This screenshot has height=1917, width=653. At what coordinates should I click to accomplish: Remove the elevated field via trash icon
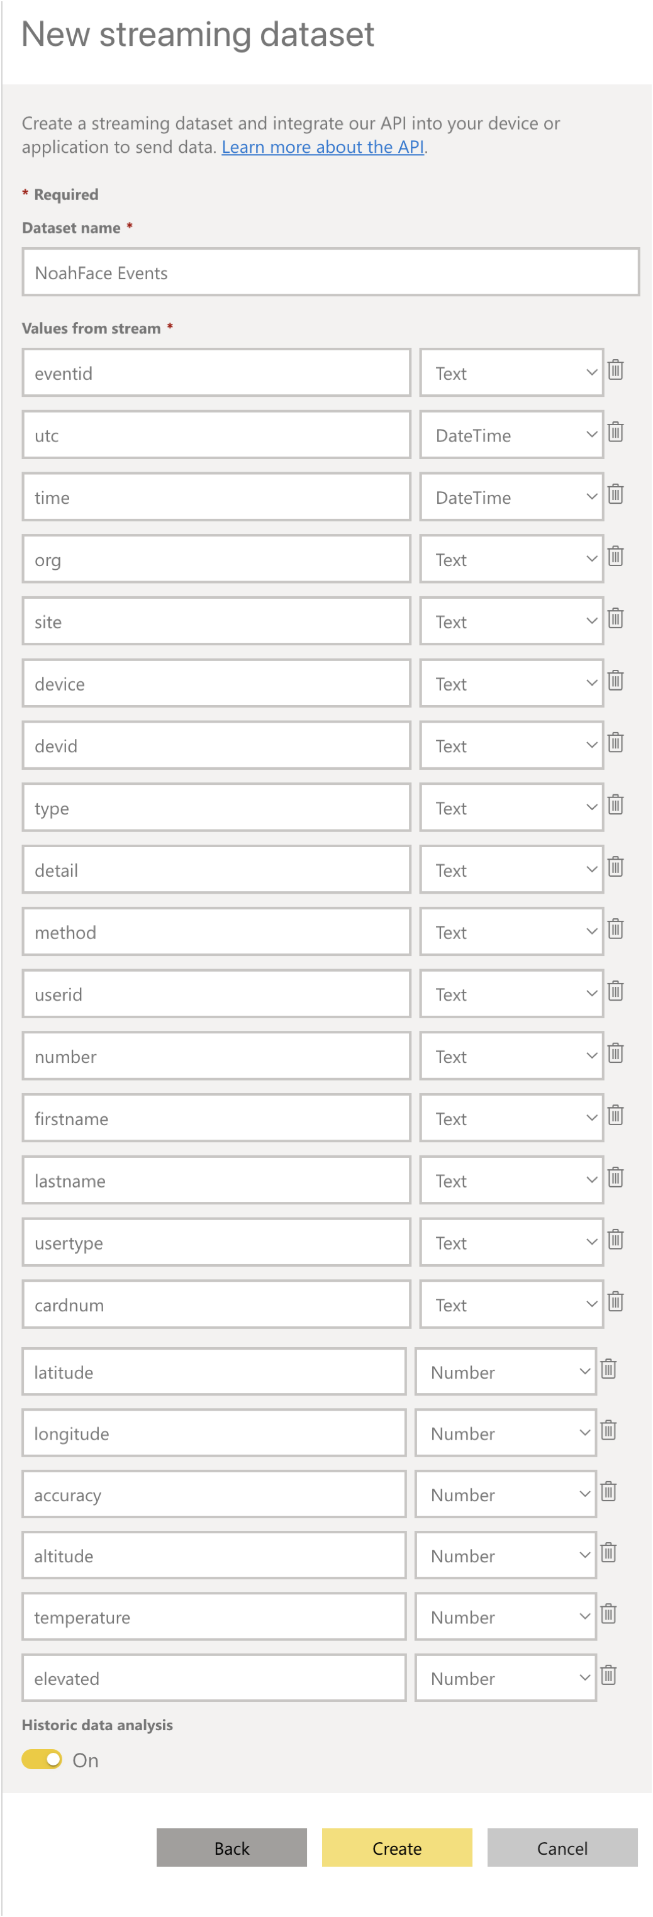[608, 1675]
